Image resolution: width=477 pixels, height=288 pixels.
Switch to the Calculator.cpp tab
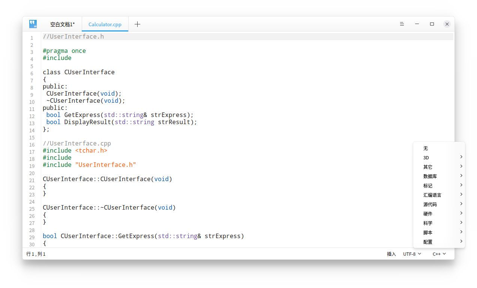[x=105, y=24]
